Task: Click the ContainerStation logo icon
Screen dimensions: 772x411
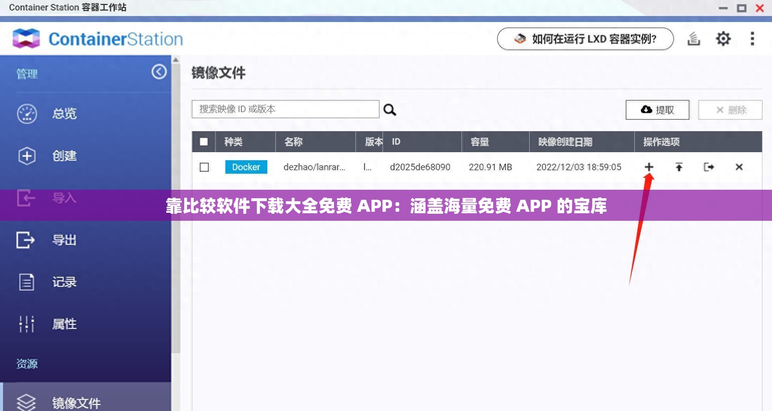Action: point(26,39)
